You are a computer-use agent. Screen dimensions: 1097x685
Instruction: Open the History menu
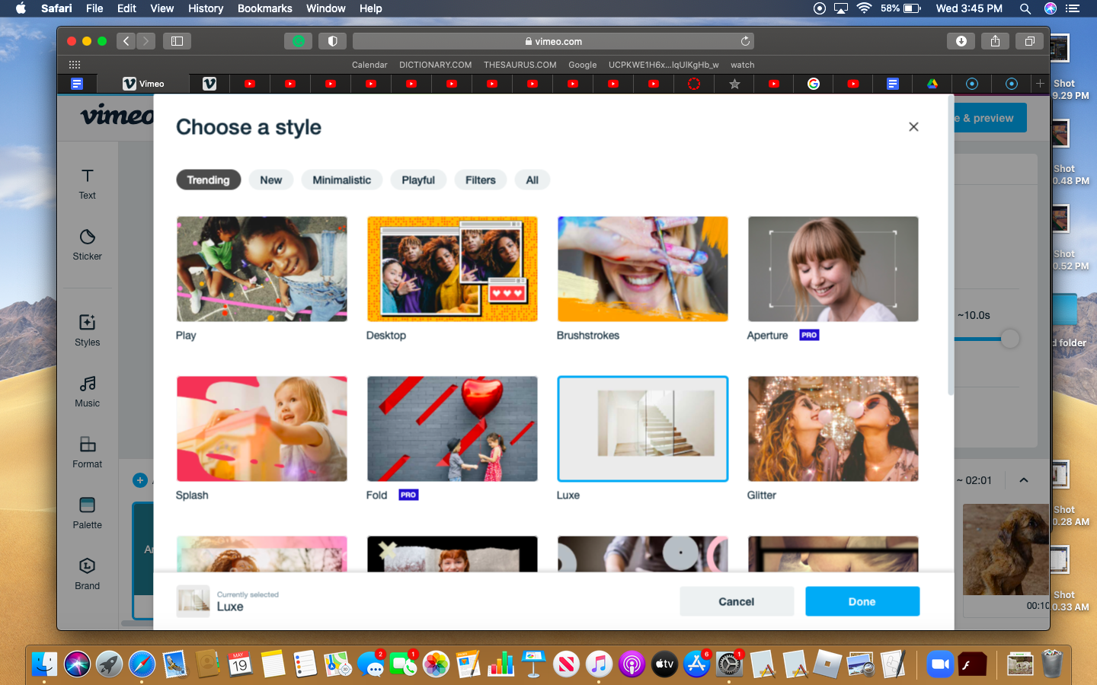(x=206, y=8)
